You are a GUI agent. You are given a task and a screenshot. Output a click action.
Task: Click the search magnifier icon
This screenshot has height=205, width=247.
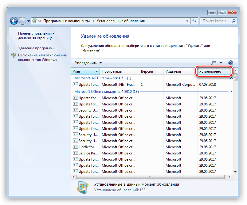(x=233, y=21)
